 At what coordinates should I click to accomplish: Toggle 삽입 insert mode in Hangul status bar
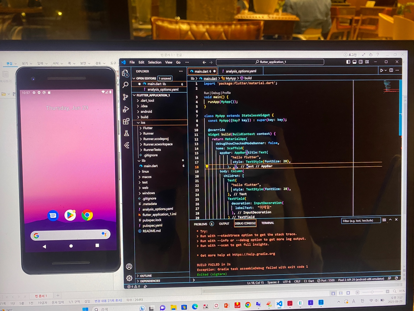(87, 301)
